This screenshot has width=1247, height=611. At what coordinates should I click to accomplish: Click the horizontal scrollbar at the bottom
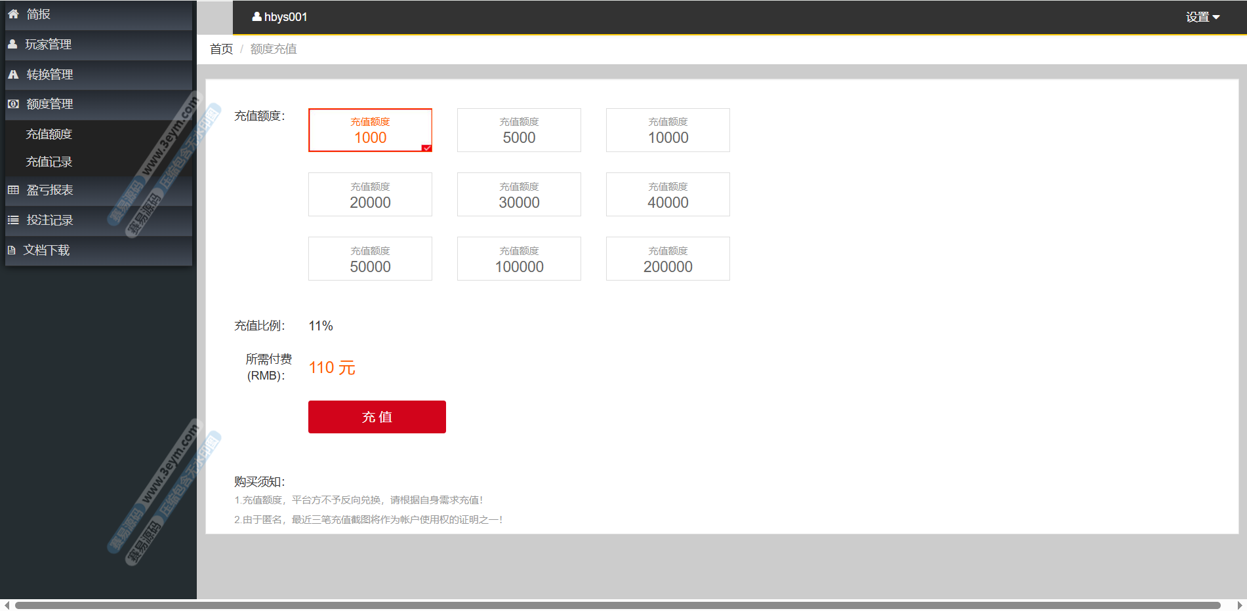[x=617, y=605]
